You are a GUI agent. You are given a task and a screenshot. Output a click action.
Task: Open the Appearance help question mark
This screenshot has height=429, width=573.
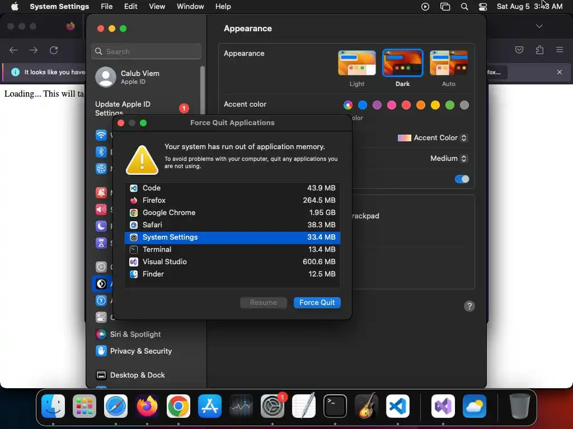click(x=469, y=306)
